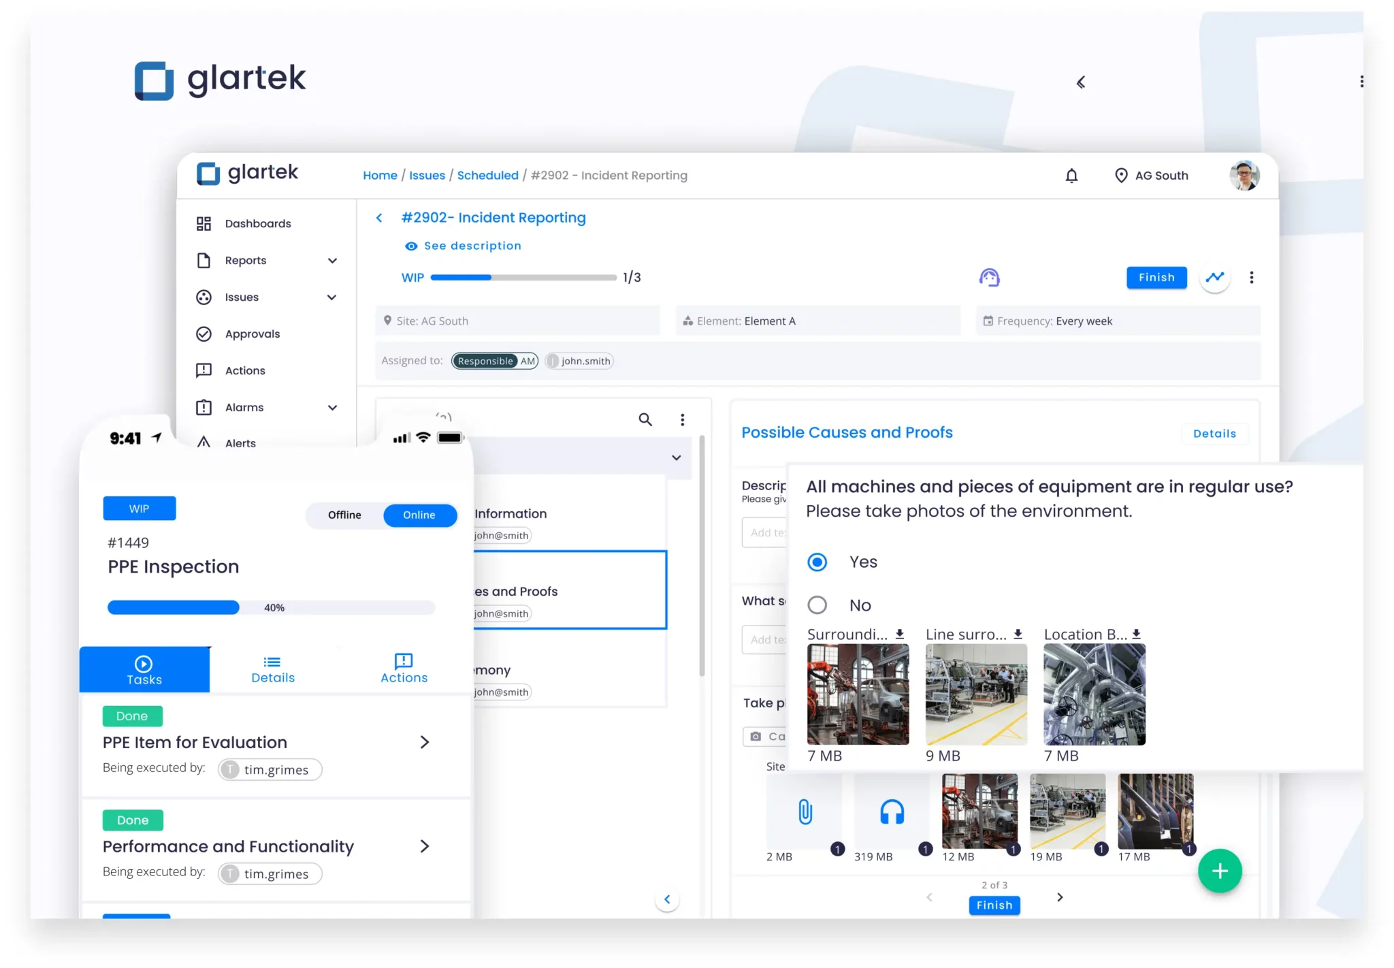Select the Information task row
1394x968 pixels.
point(569,513)
